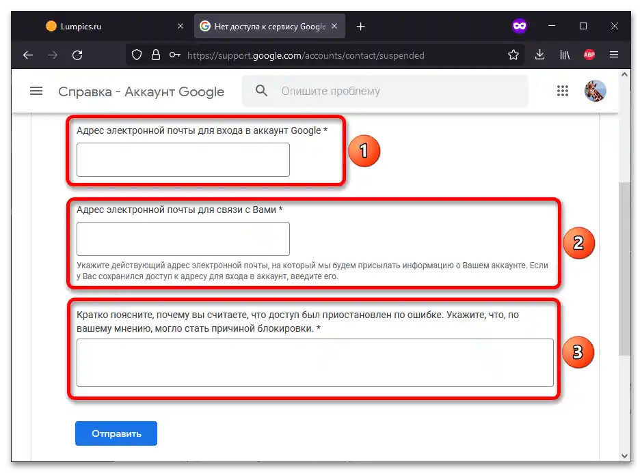Viewport: 642px width, 473px height.
Task: Open the Firefox hamburger application menu
Action: [x=614, y=55]
